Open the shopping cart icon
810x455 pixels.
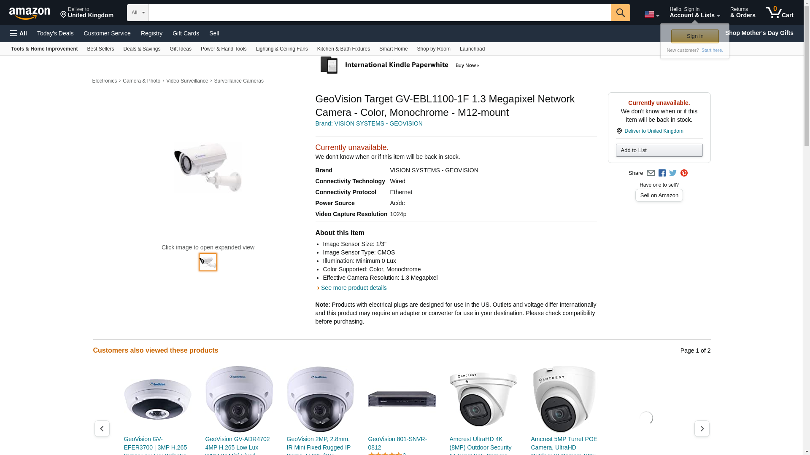[780, 13]
